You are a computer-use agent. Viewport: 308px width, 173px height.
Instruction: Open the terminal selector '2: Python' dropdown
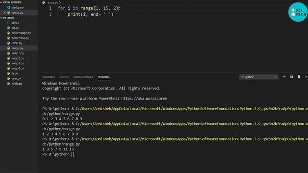[x=259, y=77]
